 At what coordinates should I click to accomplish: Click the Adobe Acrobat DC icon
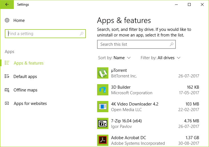[x=102, y=140]
